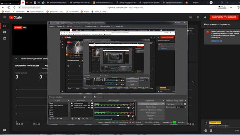Toggle lock on Захват экрана 1 source
Screen dimensions: 240x135
(x=92, y=108)
